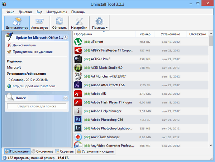
Task: Click the search word input field
Action: point(37,106)
